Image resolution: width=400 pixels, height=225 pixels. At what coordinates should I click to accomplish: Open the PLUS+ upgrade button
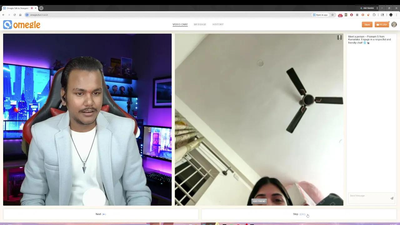pyautogui.click(x=382, y=24)
